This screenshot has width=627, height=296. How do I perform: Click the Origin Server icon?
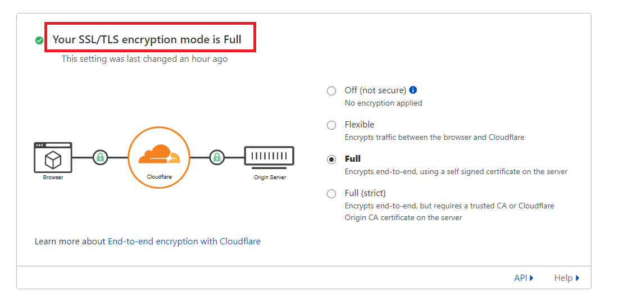point(269,156)
